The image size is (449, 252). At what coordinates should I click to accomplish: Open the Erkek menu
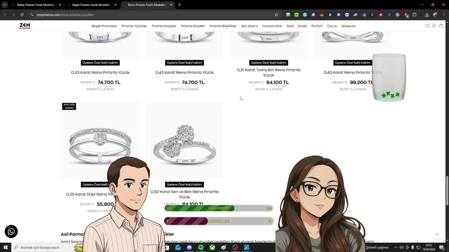pyautogui.click(x=302, y=26)
